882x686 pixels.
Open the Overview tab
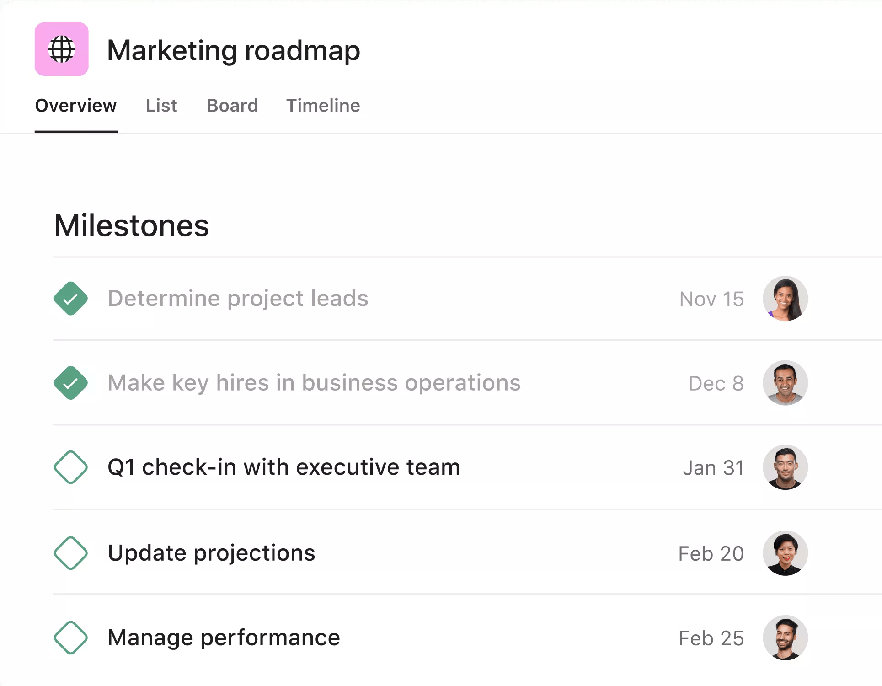point(76,106)
